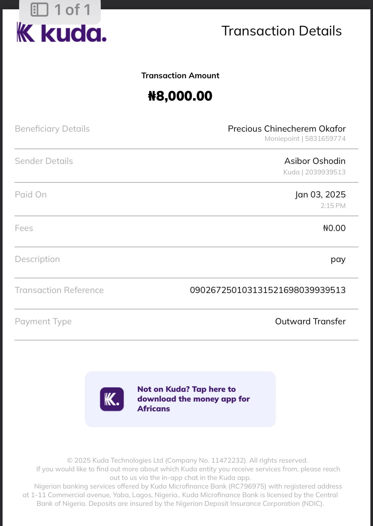
Task: Click the purple Kuda logo in the header
Action: (62, 33)
